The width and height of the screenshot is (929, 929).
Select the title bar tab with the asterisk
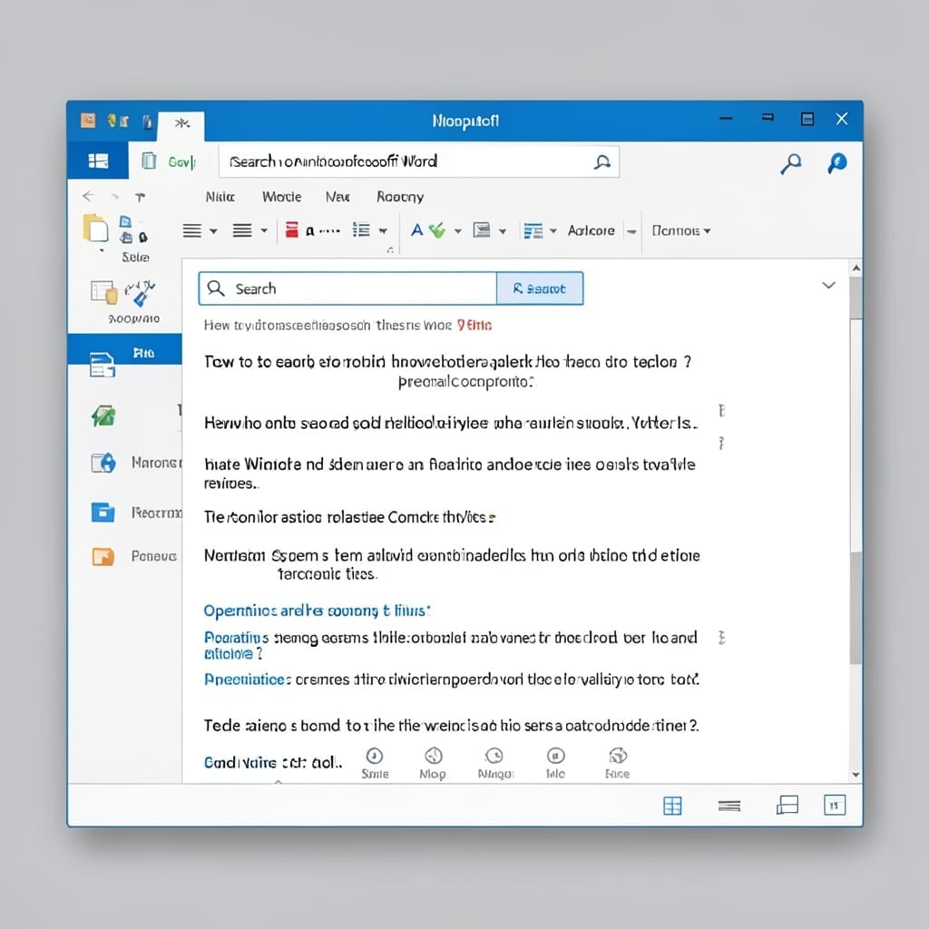(181, 124)
